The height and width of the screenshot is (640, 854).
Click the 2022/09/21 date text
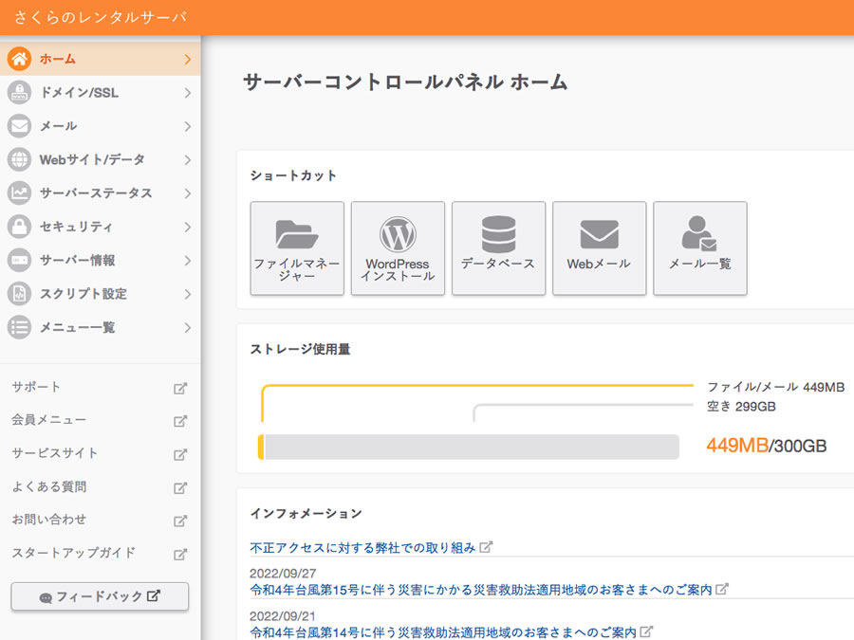[x=283, y=616]
